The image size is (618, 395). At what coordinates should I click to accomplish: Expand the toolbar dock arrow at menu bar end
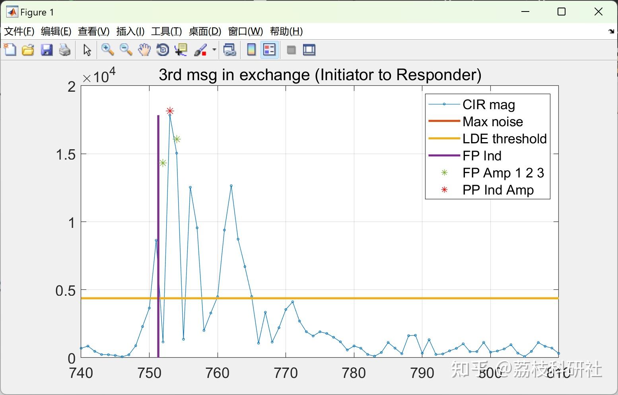pos(611,31)
